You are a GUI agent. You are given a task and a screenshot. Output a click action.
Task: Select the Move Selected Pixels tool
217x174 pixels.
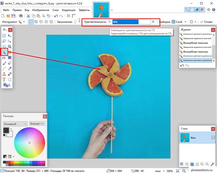coord(10,36)
